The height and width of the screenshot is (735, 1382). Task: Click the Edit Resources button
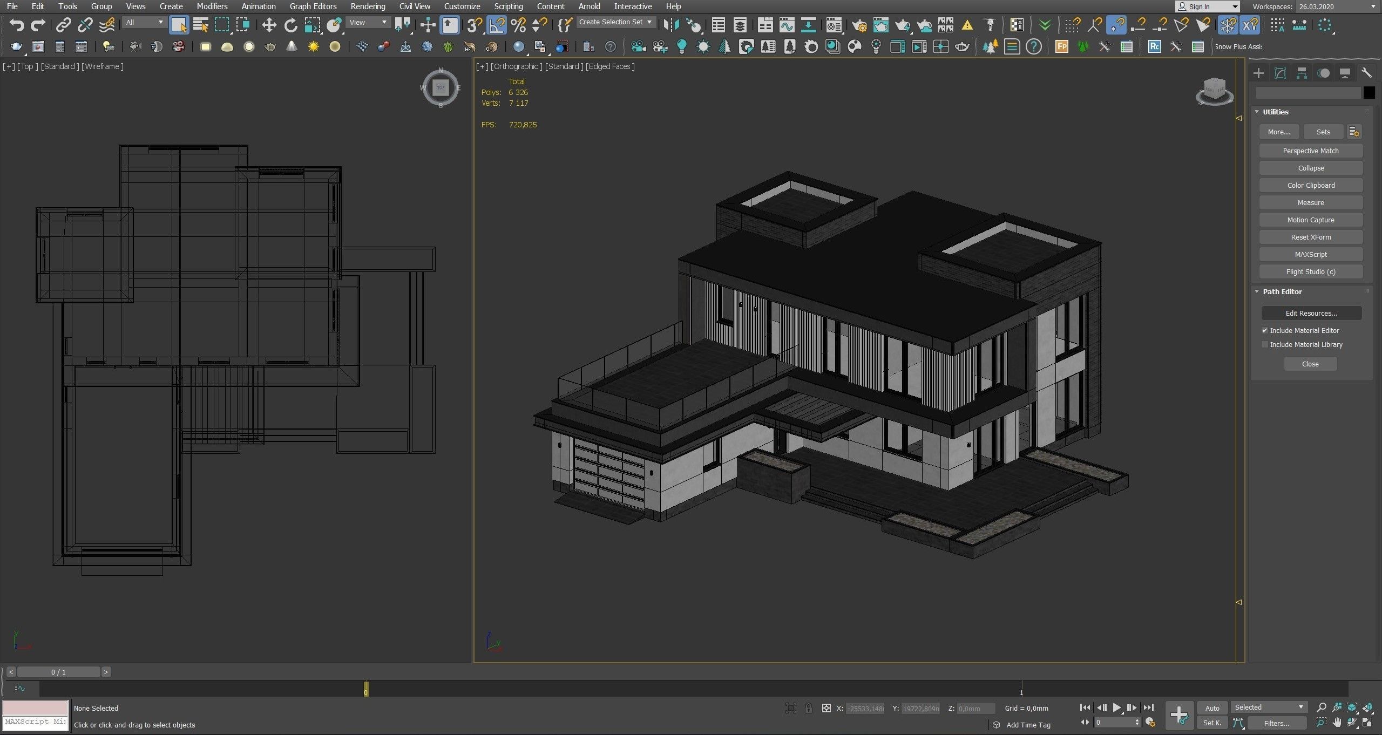tap(1311, 313)
